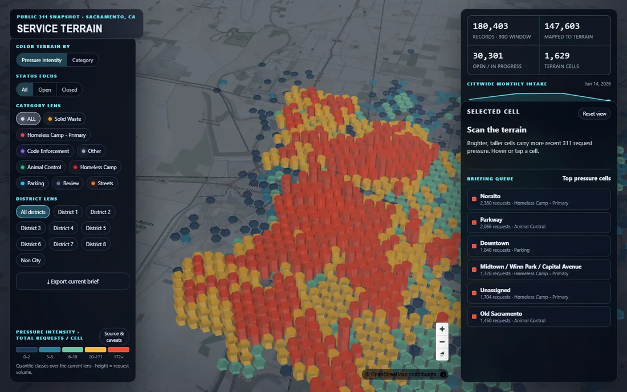Screen dimensions: 627x392
Task: Click the map zoom out minus icon
Action: [x=442, y=342]
